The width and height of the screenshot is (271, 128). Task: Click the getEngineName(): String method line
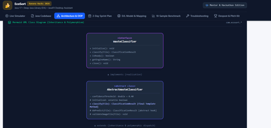tap(105, 60)
